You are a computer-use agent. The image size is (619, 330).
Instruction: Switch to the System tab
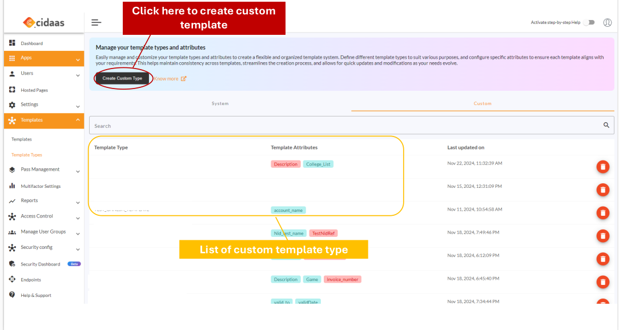click(x=220, y=103)
